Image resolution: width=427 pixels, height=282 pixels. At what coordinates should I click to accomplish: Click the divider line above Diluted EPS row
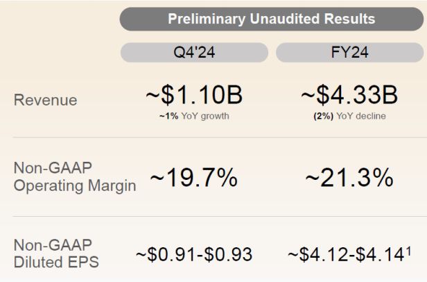[x=214, y=217]
